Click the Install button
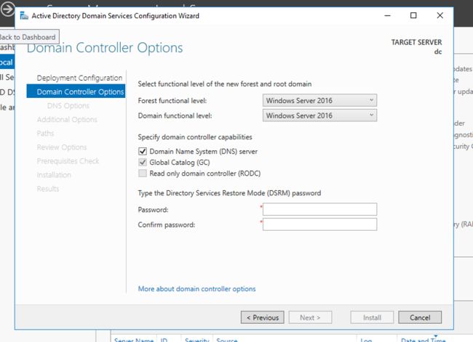Screen dimensions: 473x342 372,317
